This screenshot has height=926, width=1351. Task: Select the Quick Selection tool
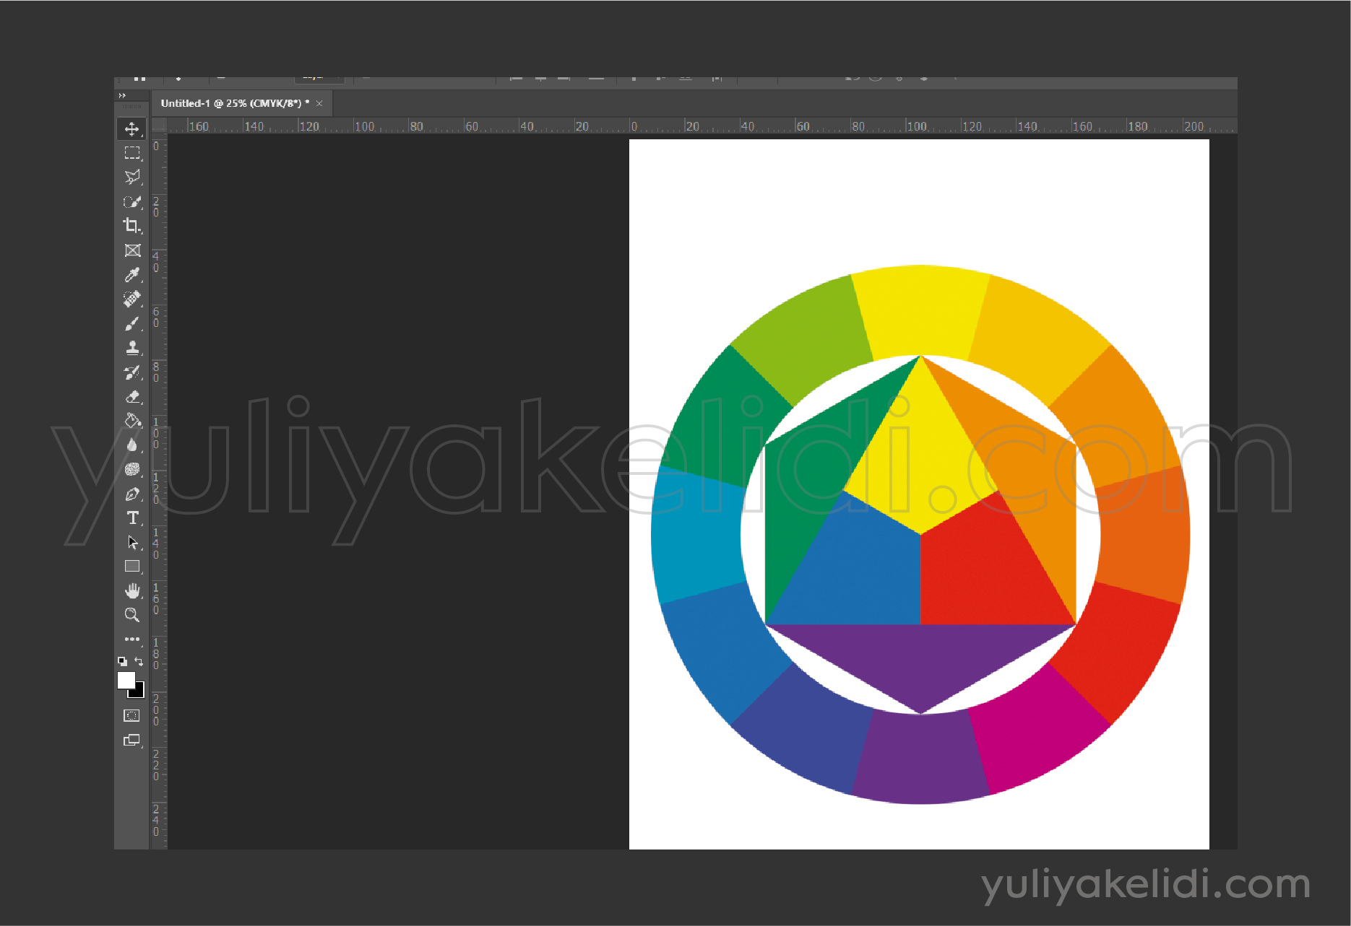[131, 202]
